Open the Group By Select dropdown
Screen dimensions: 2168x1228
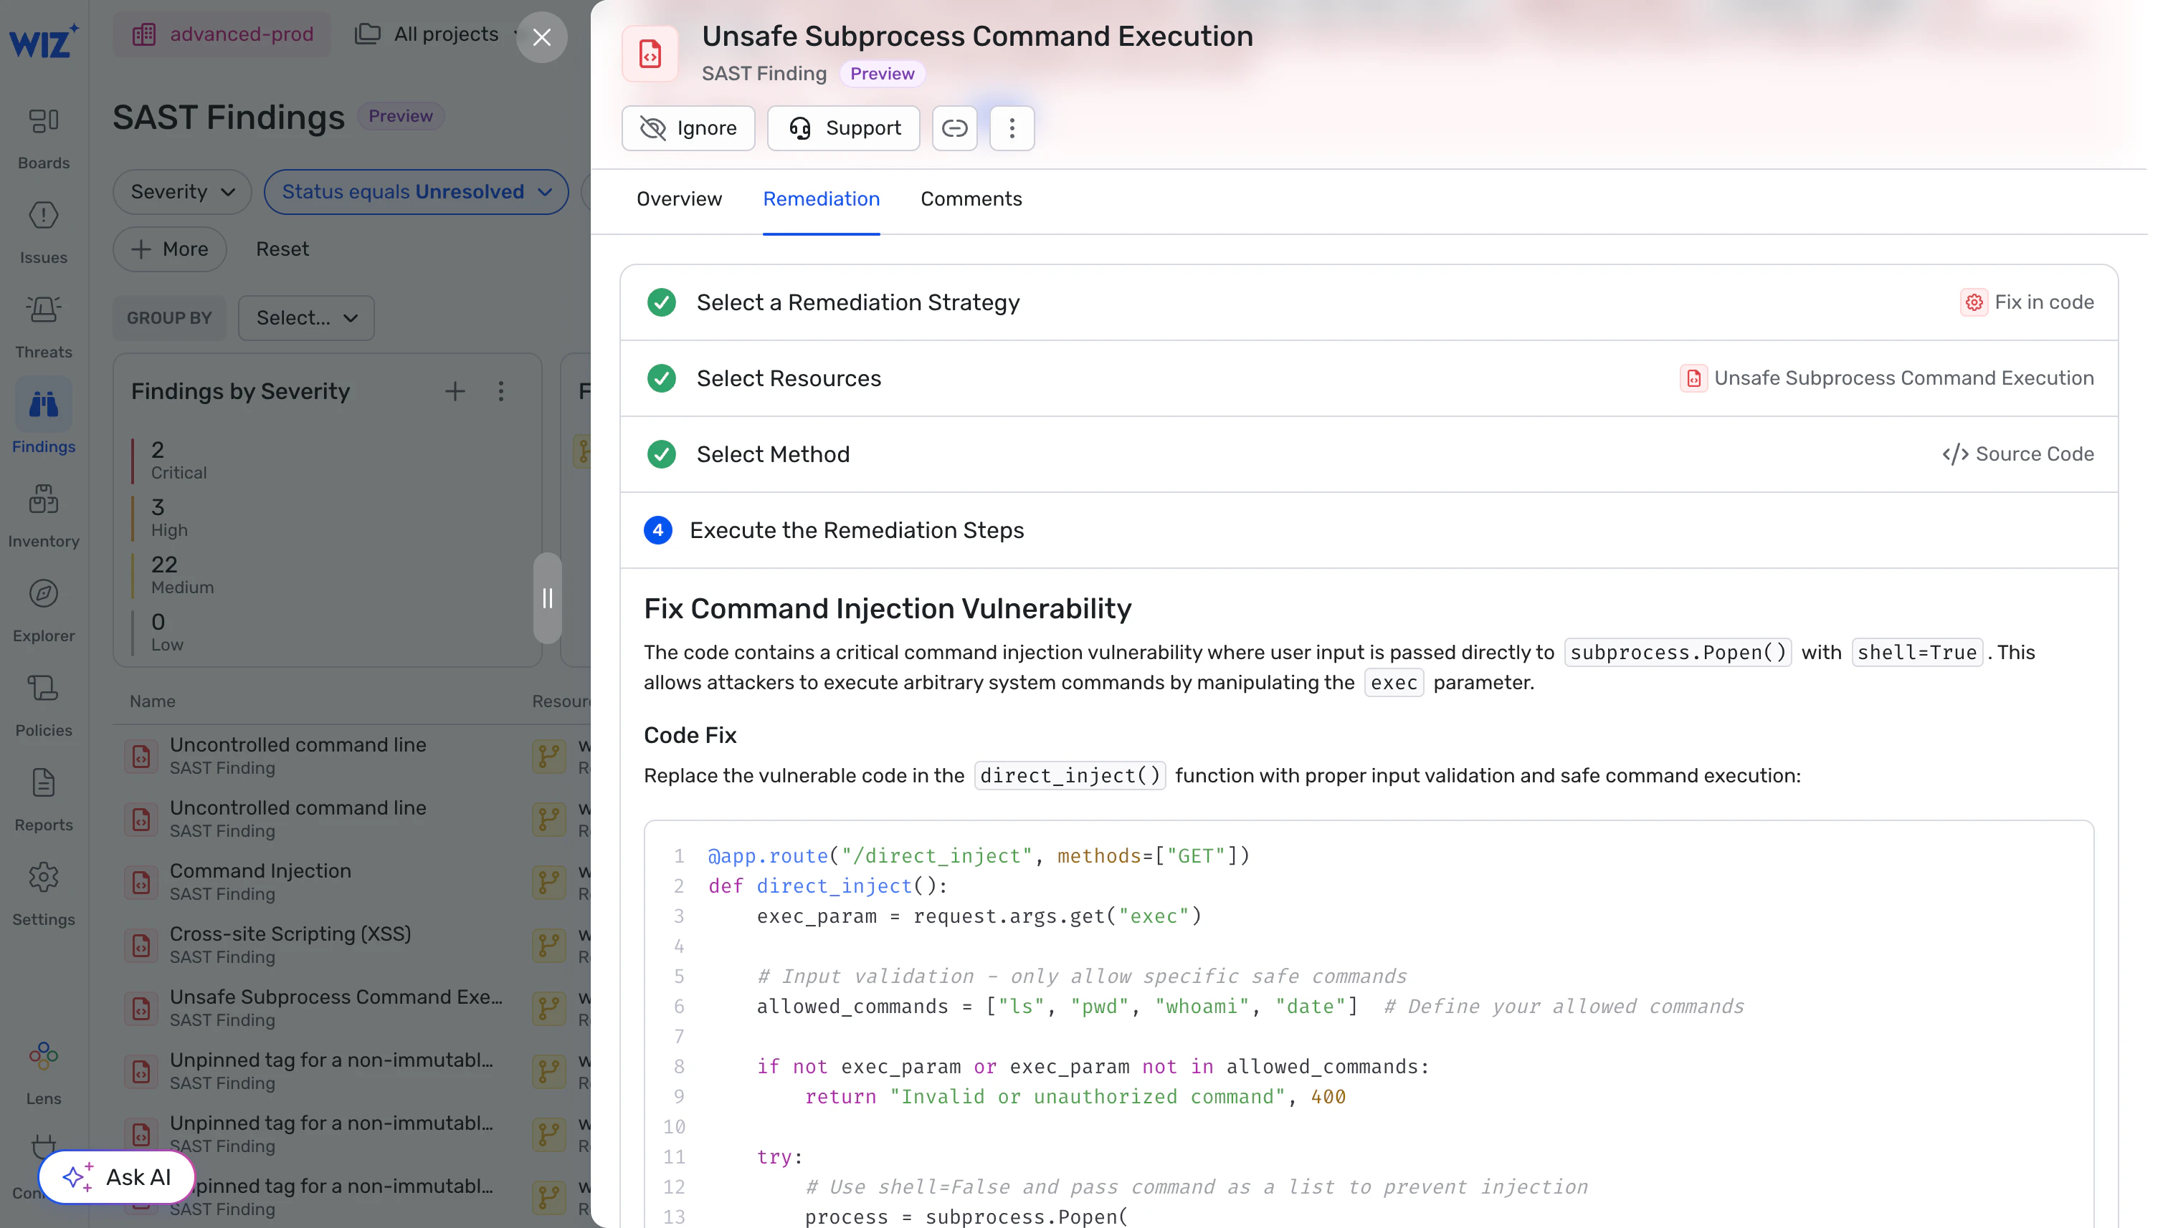pyautogui.click(x=305, y=319)
